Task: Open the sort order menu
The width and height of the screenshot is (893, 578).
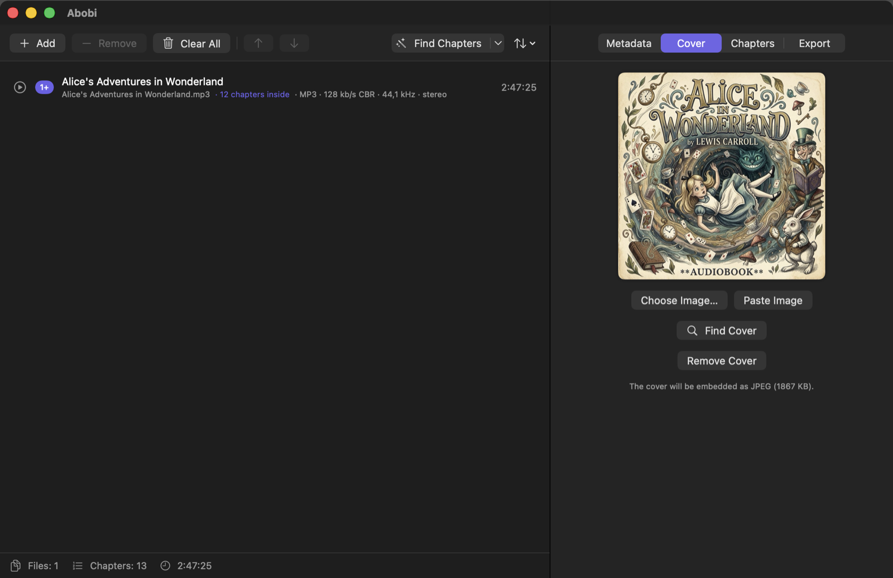Action: (x=525, y=44)
